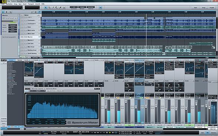Open the track Inspector with the i icon
The height and width of the screenshot is (136, 218).
point(3,12)
